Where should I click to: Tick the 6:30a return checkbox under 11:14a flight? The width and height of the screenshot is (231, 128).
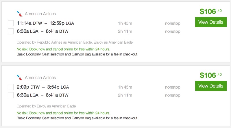click(11, 31)
